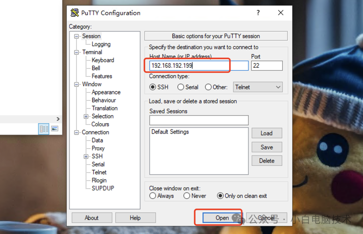Close the PuTTY Configuration dialog
Viewport: 363px width, 234px height.
tap(281, 13)
